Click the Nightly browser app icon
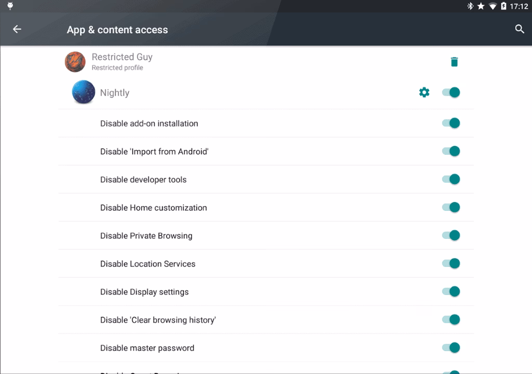Image resolution: width=532 pixels, height=374 pixels. pos(83,92)
